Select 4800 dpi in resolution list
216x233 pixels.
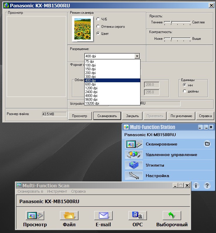pos(112,96)
